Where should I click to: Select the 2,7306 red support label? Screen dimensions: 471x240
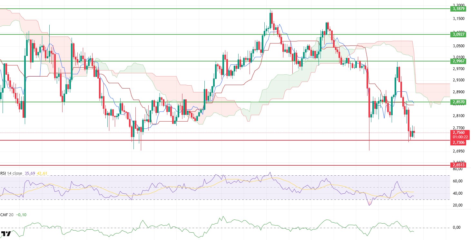(458, 143)
